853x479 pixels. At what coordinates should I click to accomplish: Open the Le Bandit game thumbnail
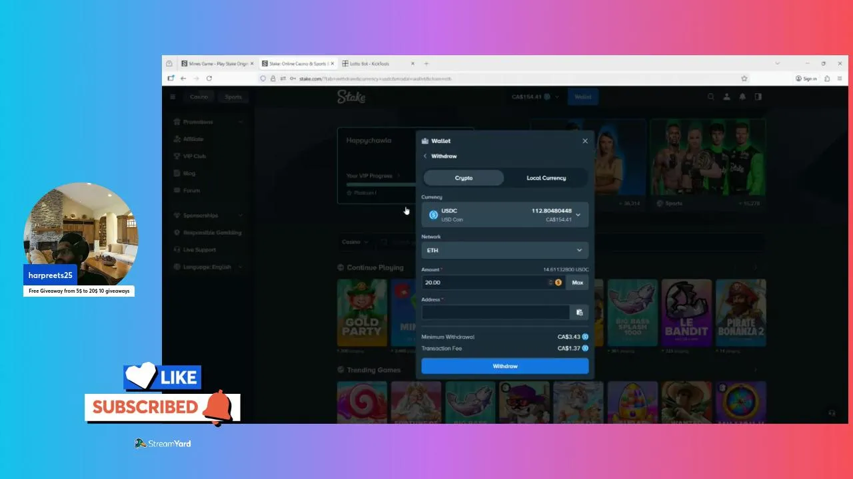pyautogui.click(x=686, y=312)
